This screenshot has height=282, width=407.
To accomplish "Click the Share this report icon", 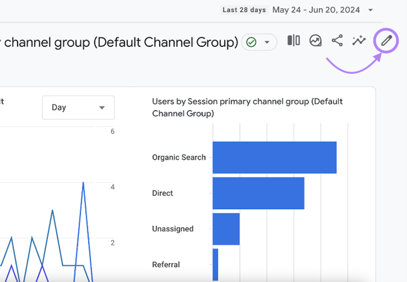I will (x=337, y=41).
